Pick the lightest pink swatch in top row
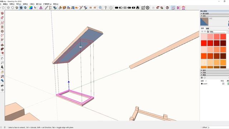 [x=204, y=37]
